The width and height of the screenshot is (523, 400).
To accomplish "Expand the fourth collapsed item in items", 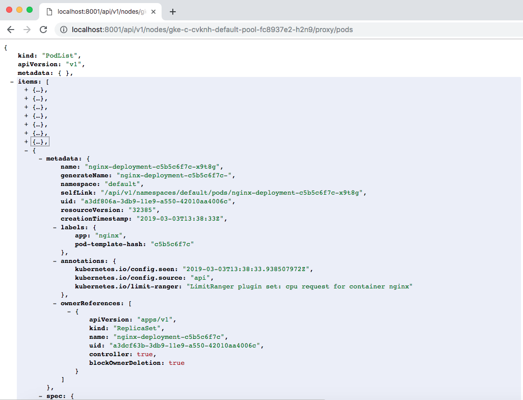I will tap(26, 116).
